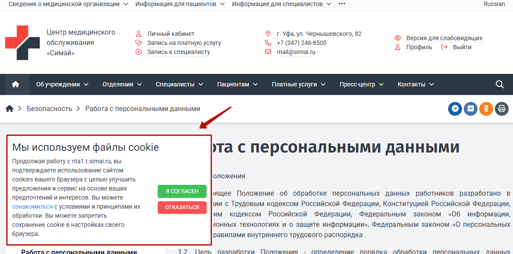Click the breadcrumb home icon
Viewport: 513px width, 254px height.
coord(10,109)
